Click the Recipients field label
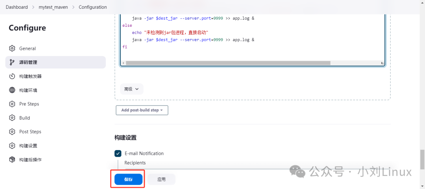 (x=135, y=163)
